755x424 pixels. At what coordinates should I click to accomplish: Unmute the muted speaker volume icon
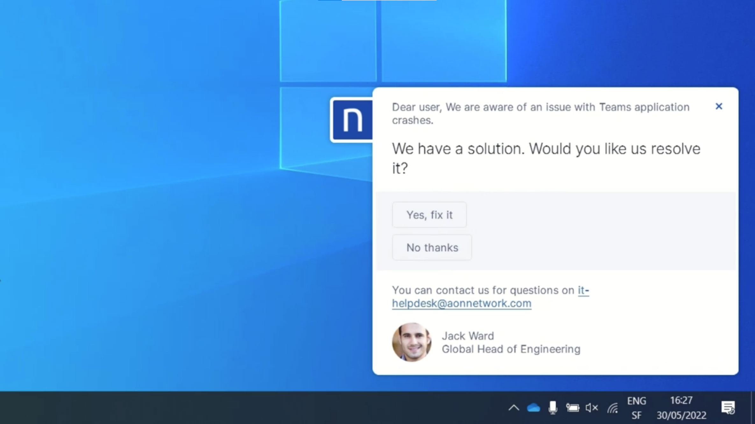click(x=592, y=407)
